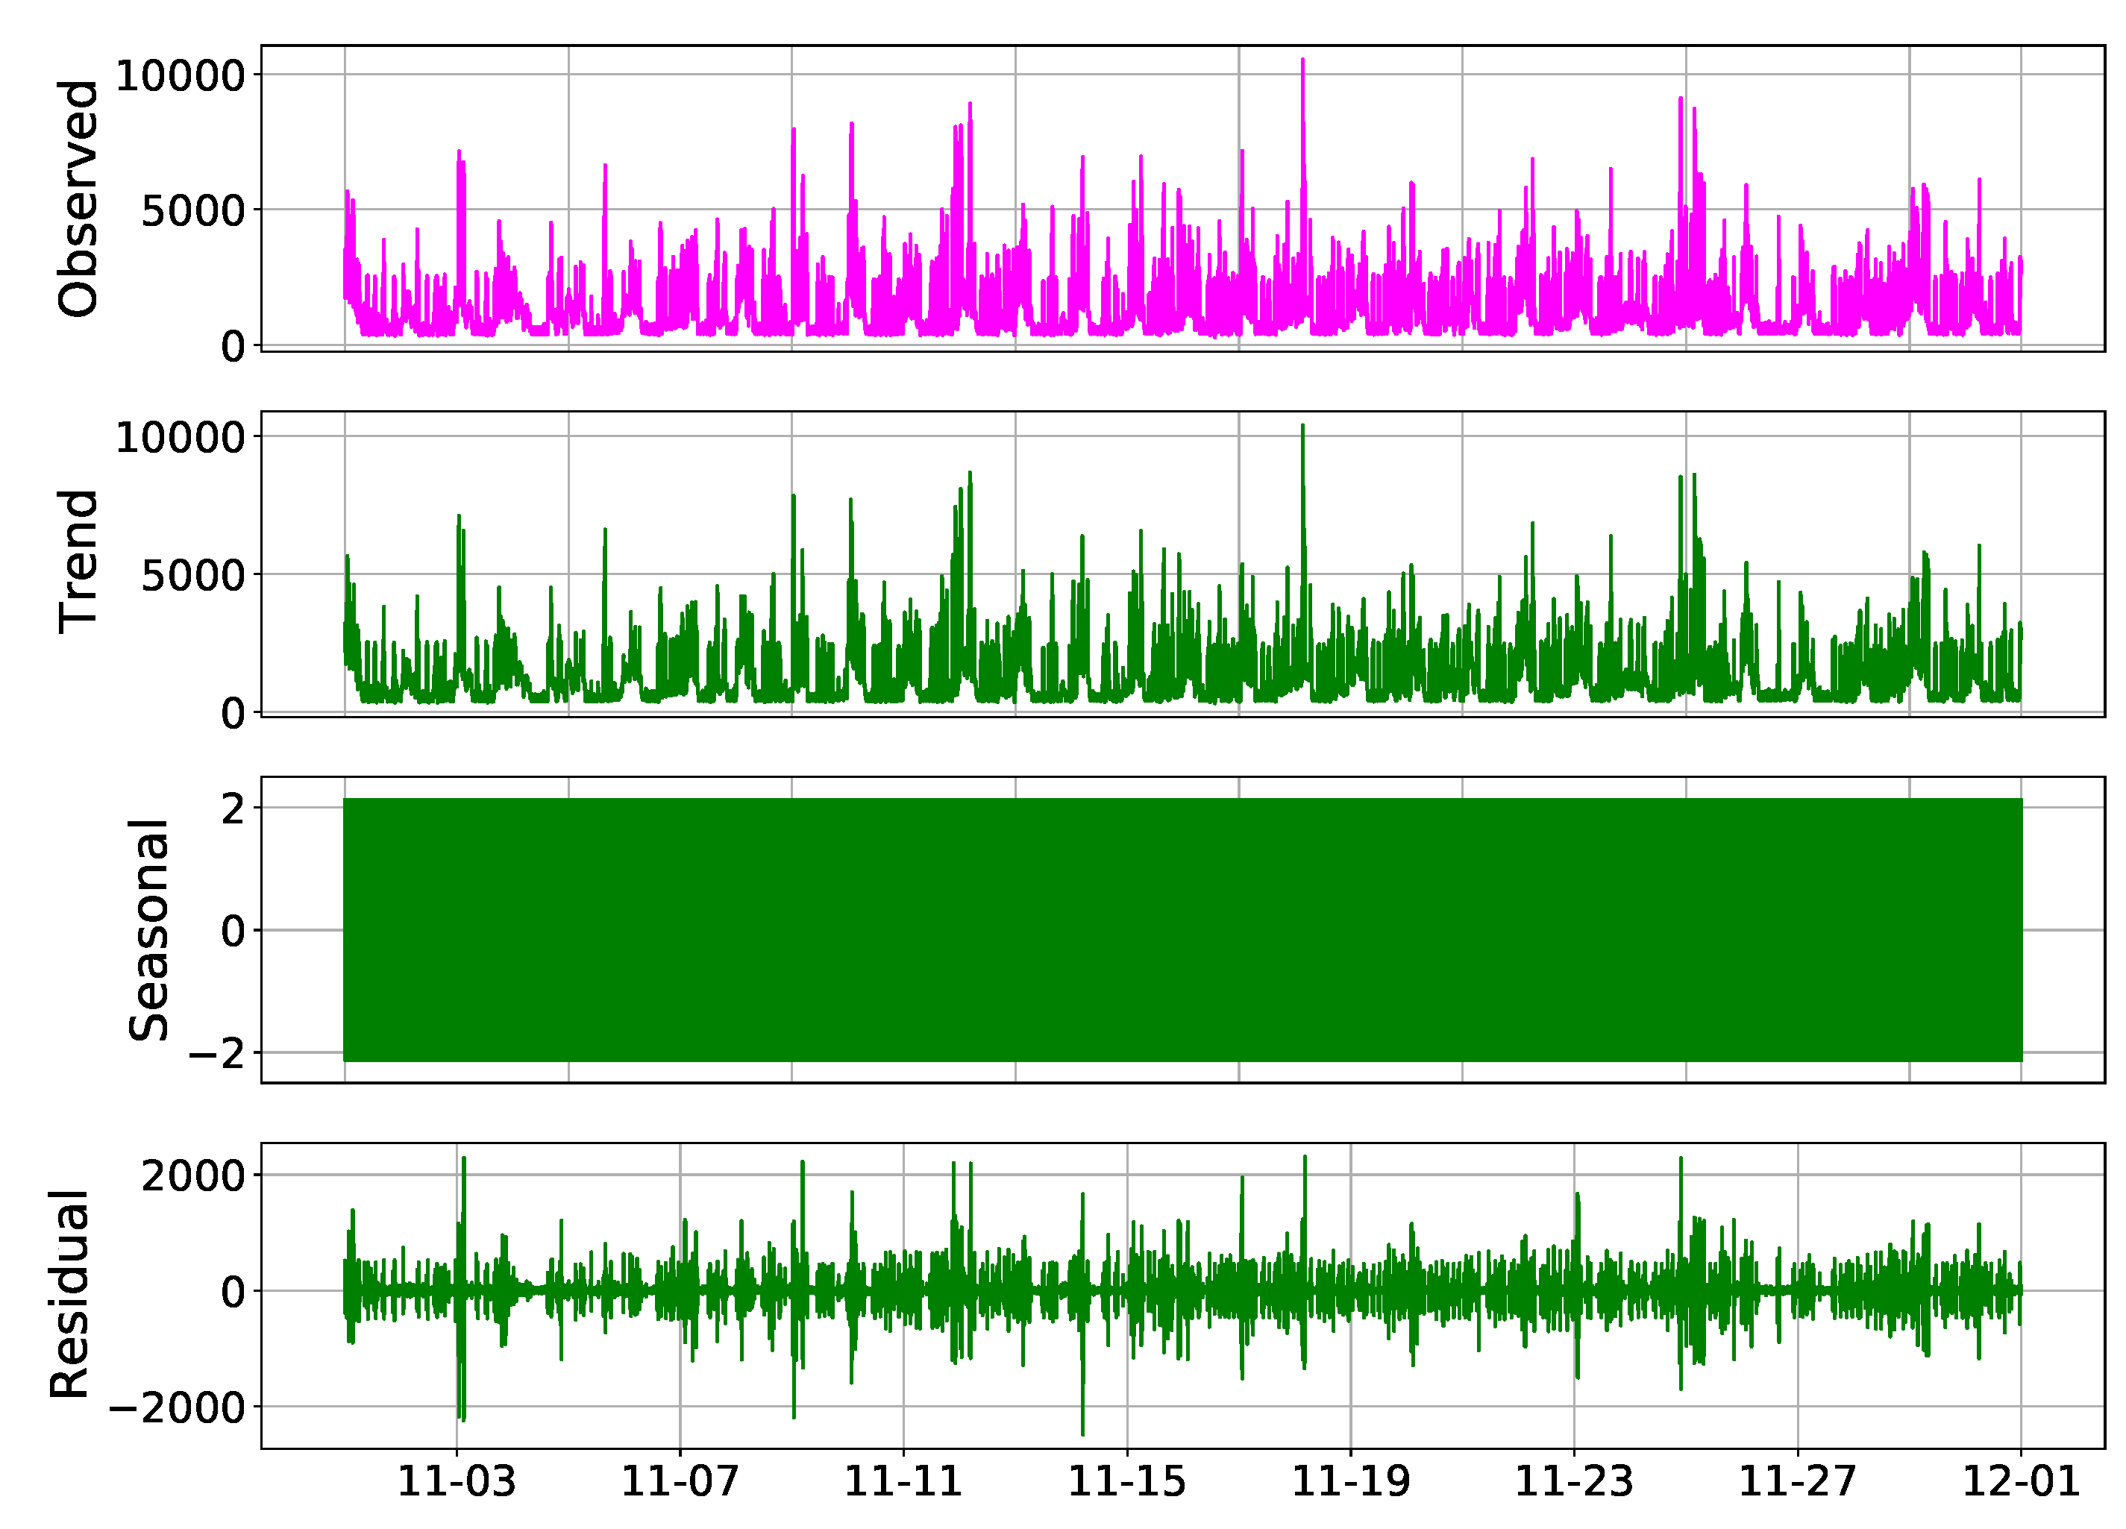
Task: Click the Seasonal y-axis label
Action: [x=148, y=929]
